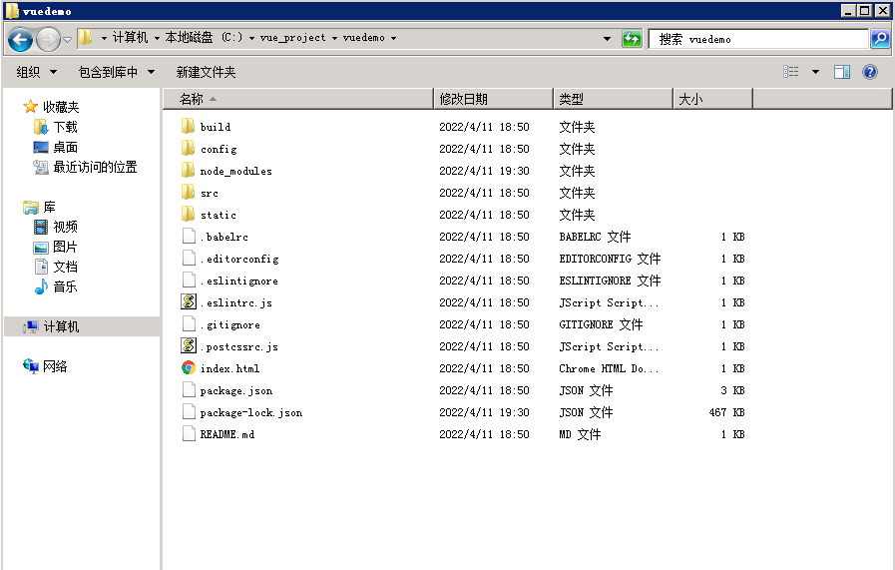This screenshot has height=570, width=895.
Task: Toggle the preview pane icon
Action: (x=842, y=72)
